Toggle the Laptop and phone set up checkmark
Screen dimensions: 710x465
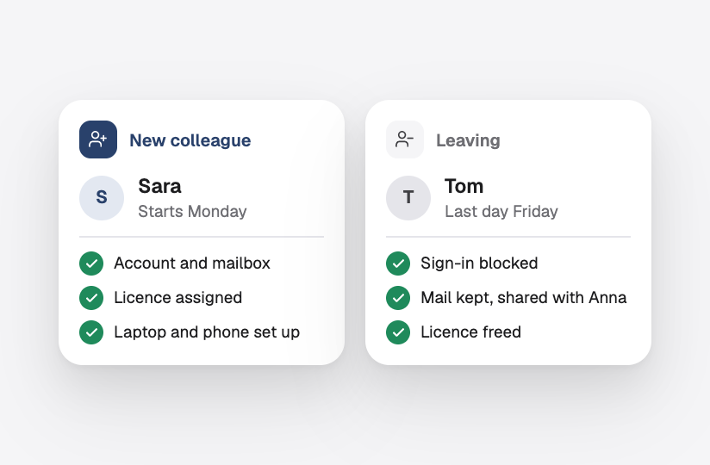[x=91, y=332]
